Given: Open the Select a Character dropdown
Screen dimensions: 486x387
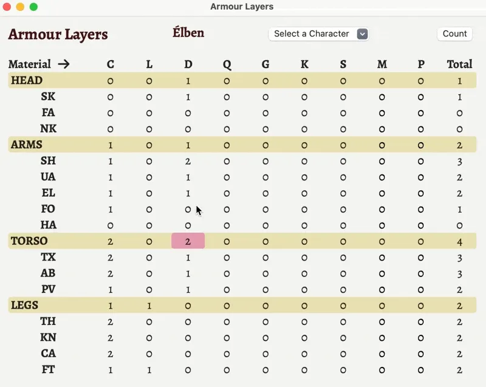Looking at the screenshot, I should coord(318,34).
